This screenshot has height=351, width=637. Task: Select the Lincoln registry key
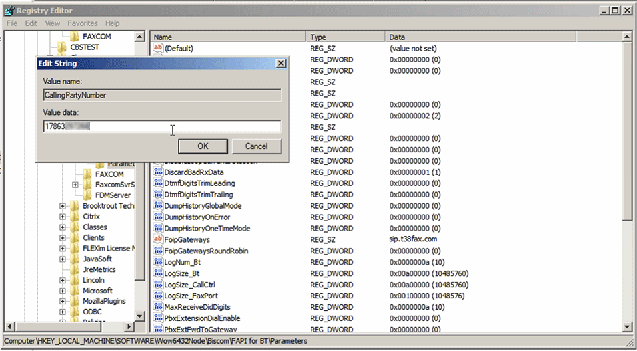click(x=93, y=280)
